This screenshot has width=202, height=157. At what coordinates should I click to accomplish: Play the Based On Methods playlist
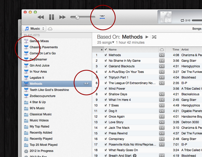tap(147, 37)
